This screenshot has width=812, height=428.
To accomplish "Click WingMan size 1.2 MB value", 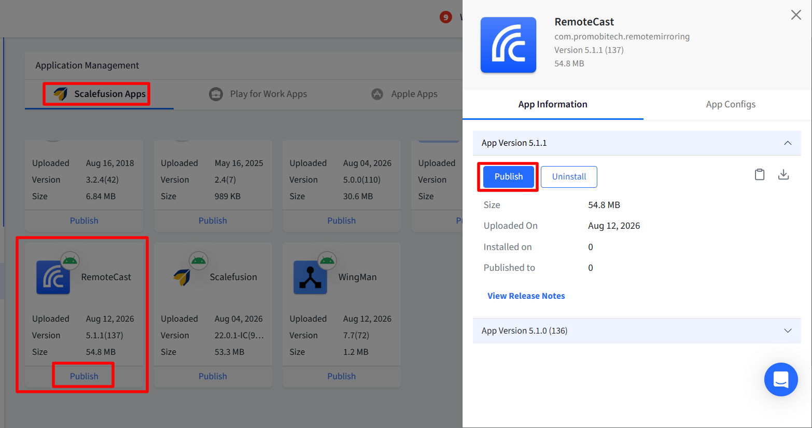I will coord(356,352).
